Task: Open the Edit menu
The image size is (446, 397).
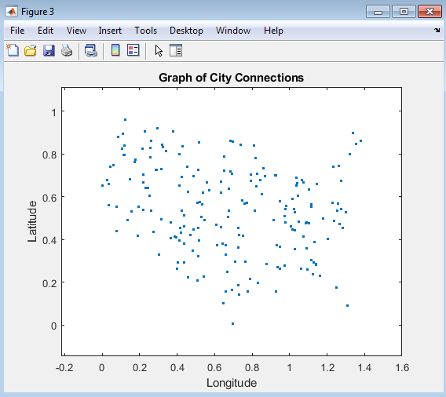Action: pyautogui.click(x=46, y=31)
